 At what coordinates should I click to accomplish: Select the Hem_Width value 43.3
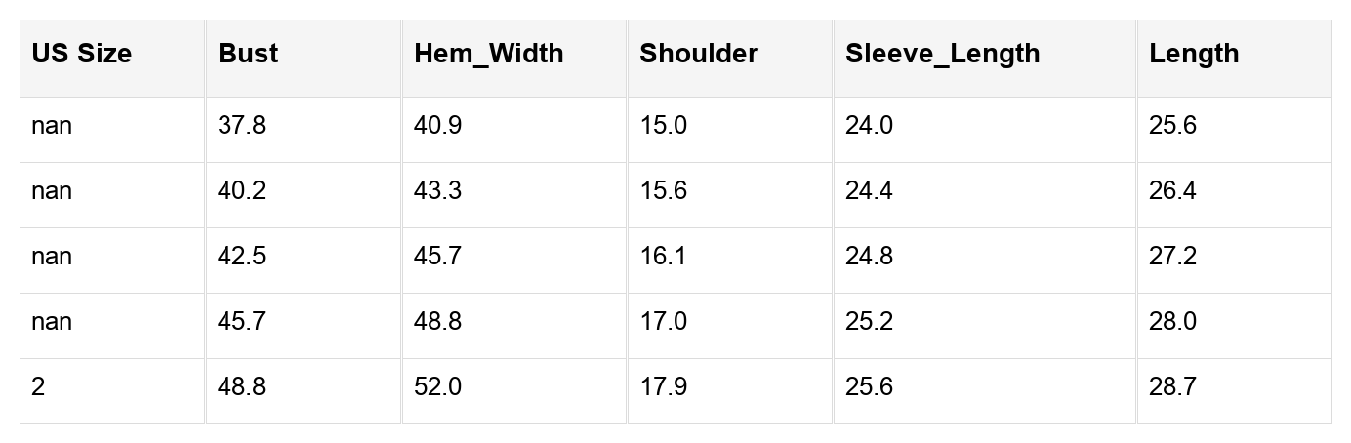437,191
